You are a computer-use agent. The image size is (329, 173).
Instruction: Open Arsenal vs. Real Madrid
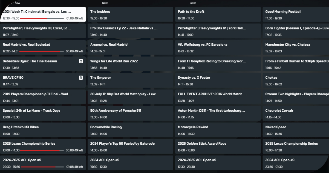[131, 47]
